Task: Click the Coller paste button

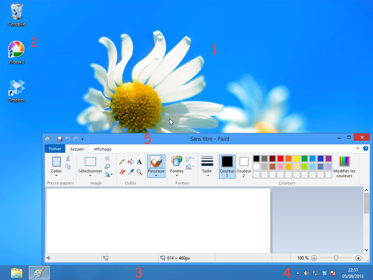Action: click(56, 162)
